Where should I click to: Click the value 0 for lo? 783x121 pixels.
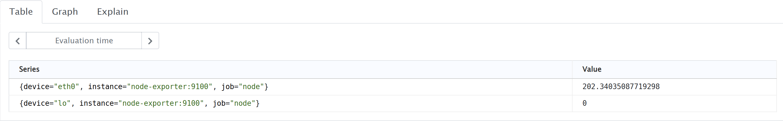(x=584, y=104)
